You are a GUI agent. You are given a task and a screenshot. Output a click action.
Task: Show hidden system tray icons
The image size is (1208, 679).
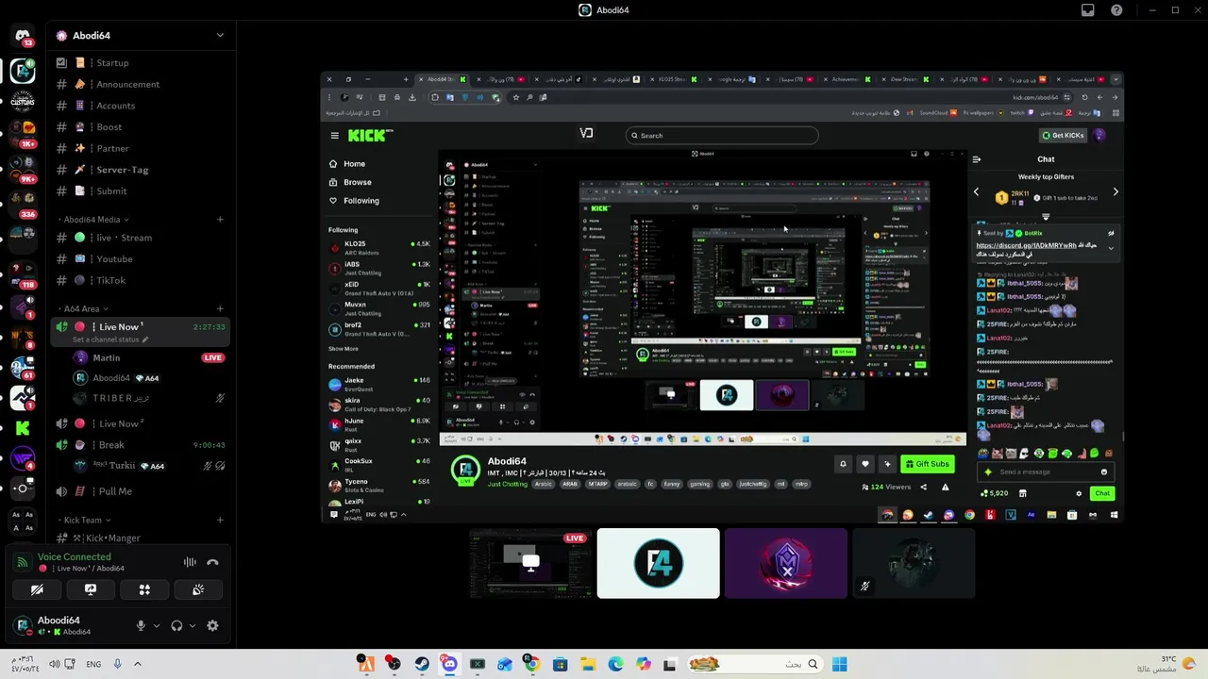click(x=137, y=664)
